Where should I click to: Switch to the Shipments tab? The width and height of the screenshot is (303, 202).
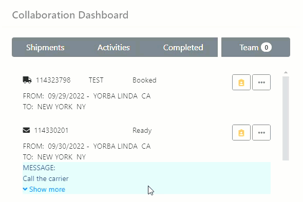[x=45, y=47]
